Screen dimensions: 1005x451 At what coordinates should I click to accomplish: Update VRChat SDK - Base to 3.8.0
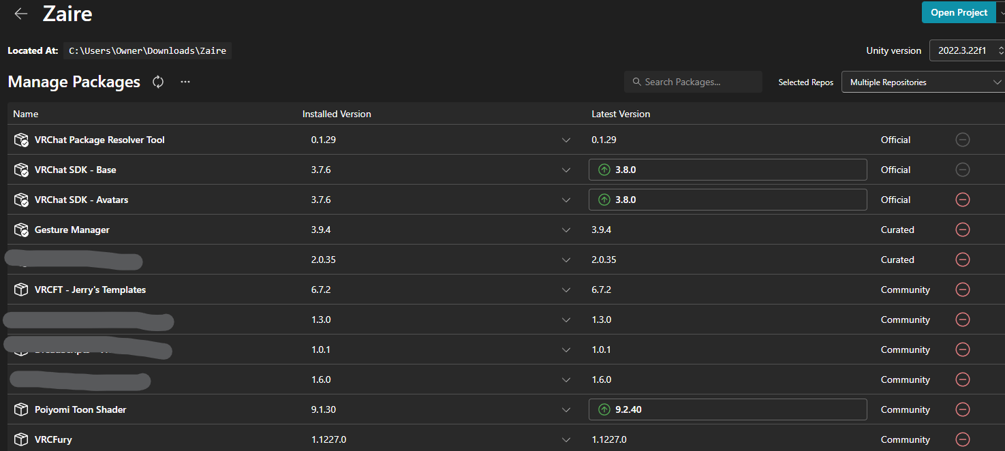728,170
